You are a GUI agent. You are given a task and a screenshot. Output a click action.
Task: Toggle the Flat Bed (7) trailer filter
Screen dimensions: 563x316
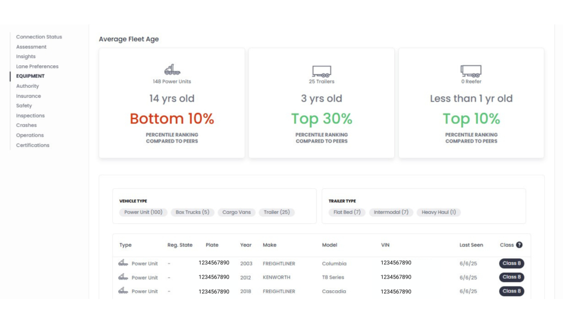pyautogui.click(x=347, y=212)
